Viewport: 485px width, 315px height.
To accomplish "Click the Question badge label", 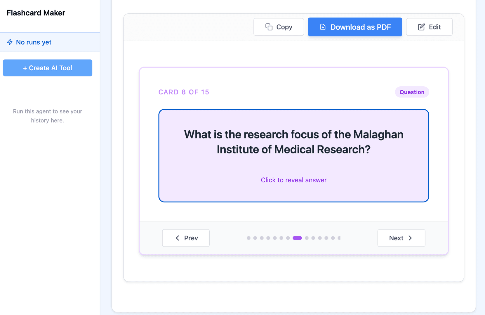I will tap(412, 92).
